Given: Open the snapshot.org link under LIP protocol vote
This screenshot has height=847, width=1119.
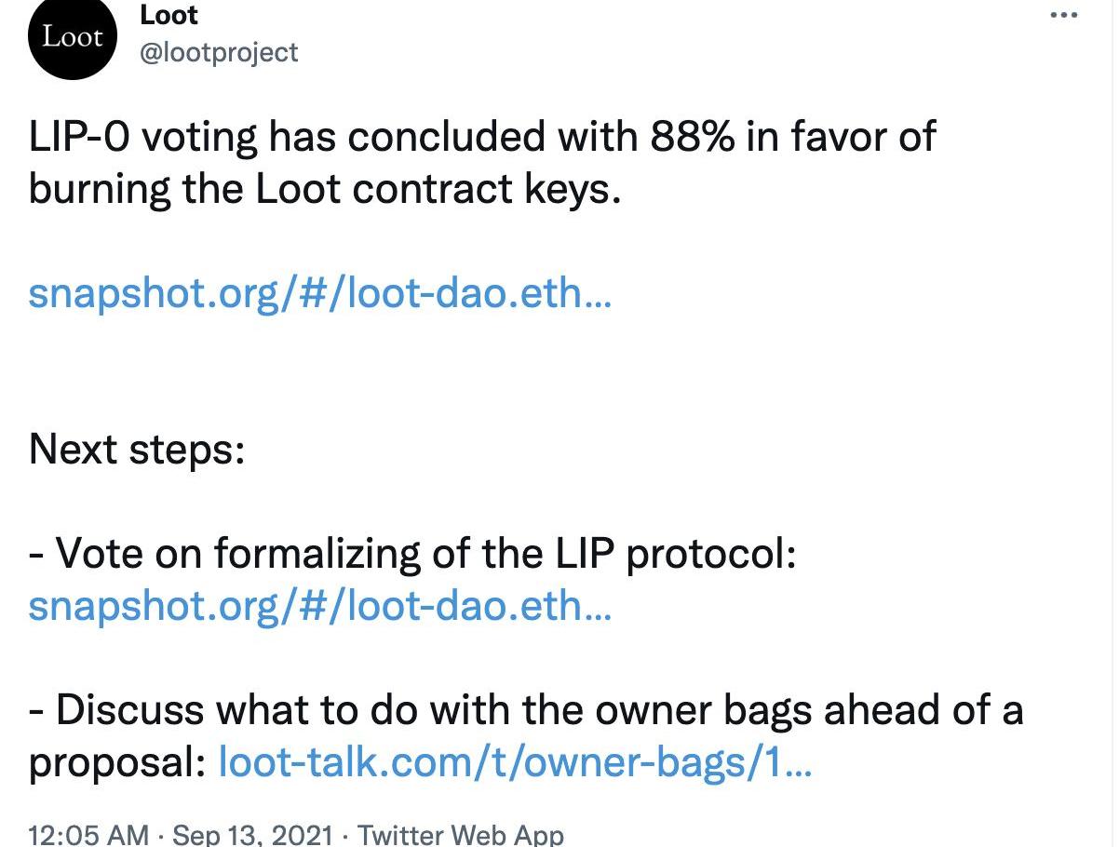Looking at the screenshot, I should tap(320, 605).
